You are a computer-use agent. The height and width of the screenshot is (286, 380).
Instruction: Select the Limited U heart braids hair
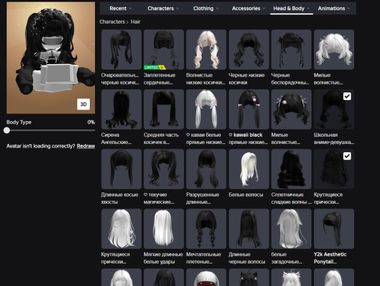tap(164, 50)
